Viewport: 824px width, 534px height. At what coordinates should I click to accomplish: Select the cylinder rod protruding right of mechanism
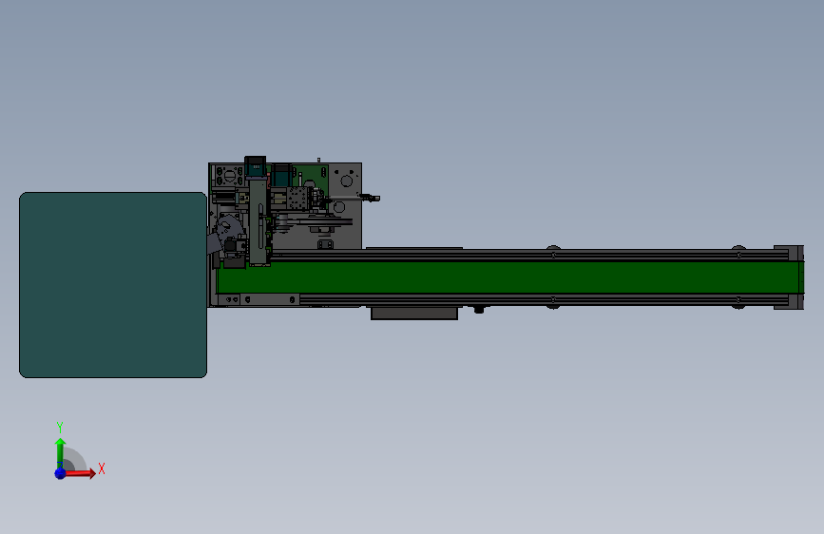tap(354, 199)
